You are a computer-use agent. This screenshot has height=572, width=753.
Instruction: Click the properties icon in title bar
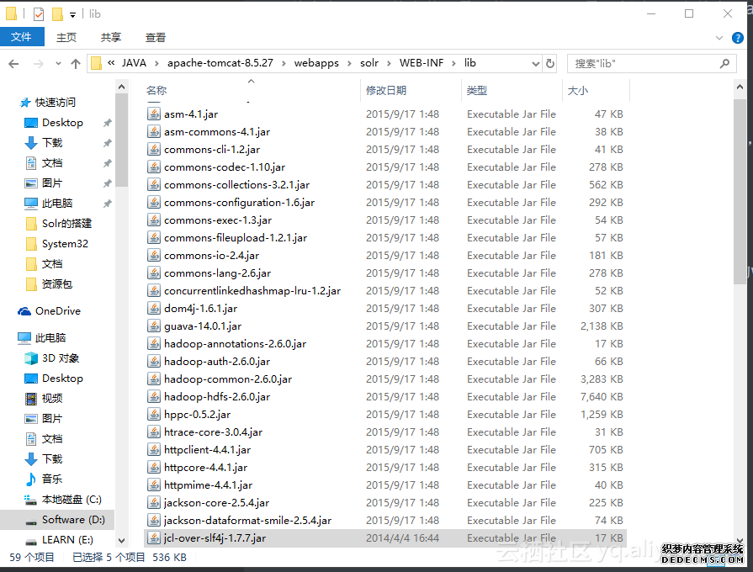[38, 14]
